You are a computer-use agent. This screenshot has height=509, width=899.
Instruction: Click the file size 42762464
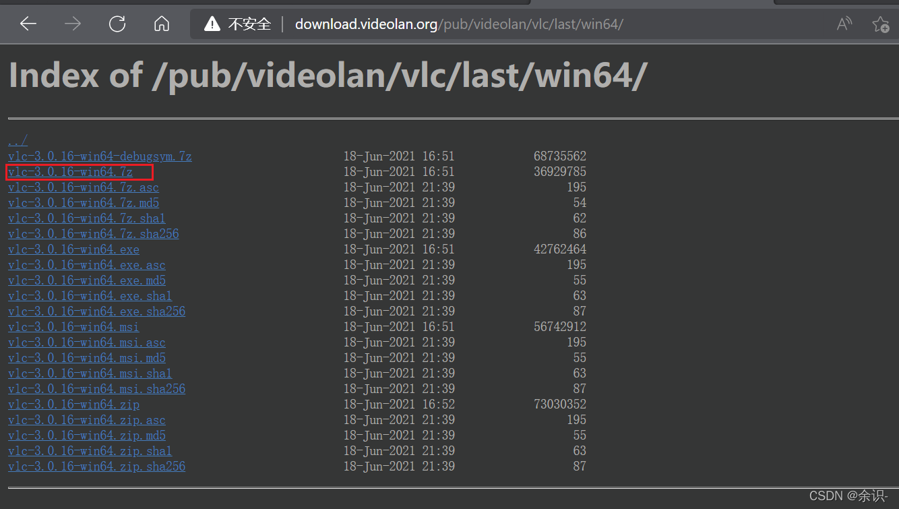(560, 249)
